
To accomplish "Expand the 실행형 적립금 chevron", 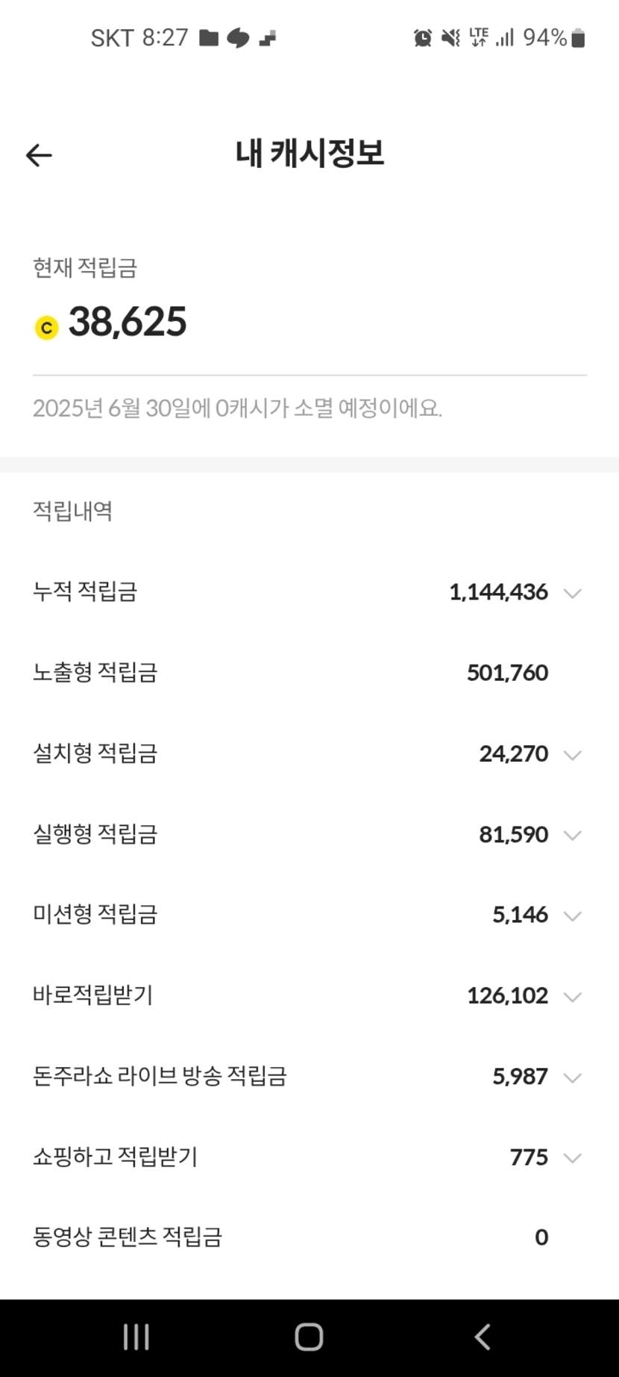I will click(572, 835).
